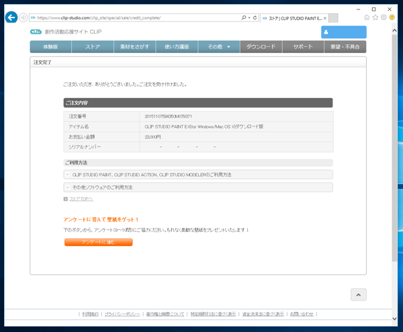Click the browser forward arrow button
This screenshot has width=403, height=332.
[24, 17]
